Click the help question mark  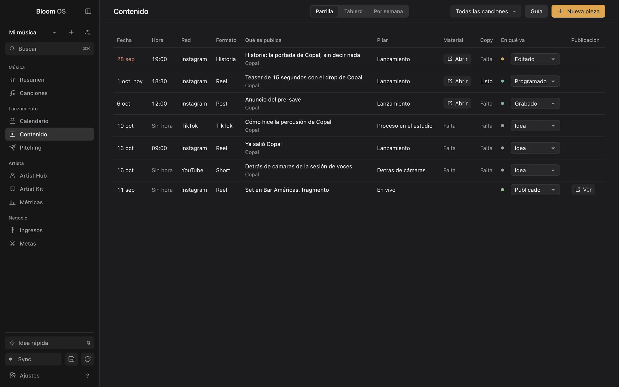point(88,376)
